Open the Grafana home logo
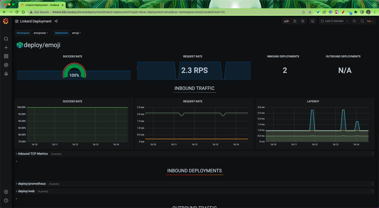The image size is (379, 208). coord(6,21)
